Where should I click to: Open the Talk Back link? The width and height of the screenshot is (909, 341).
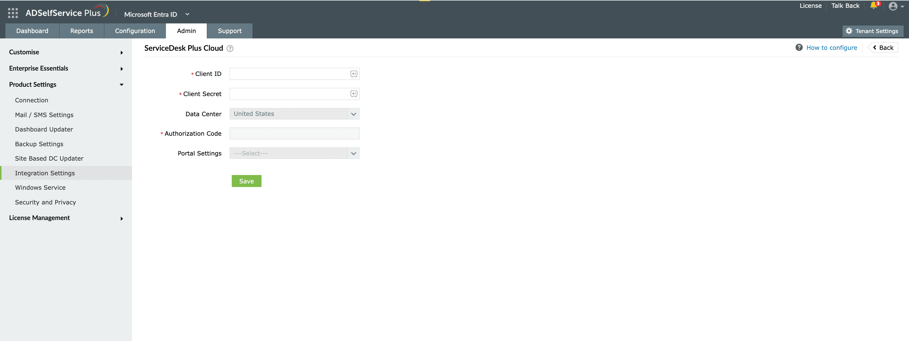(x=845, y=6)
